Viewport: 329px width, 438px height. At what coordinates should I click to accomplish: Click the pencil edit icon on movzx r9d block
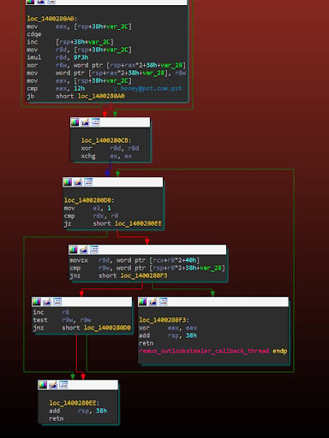83,250
